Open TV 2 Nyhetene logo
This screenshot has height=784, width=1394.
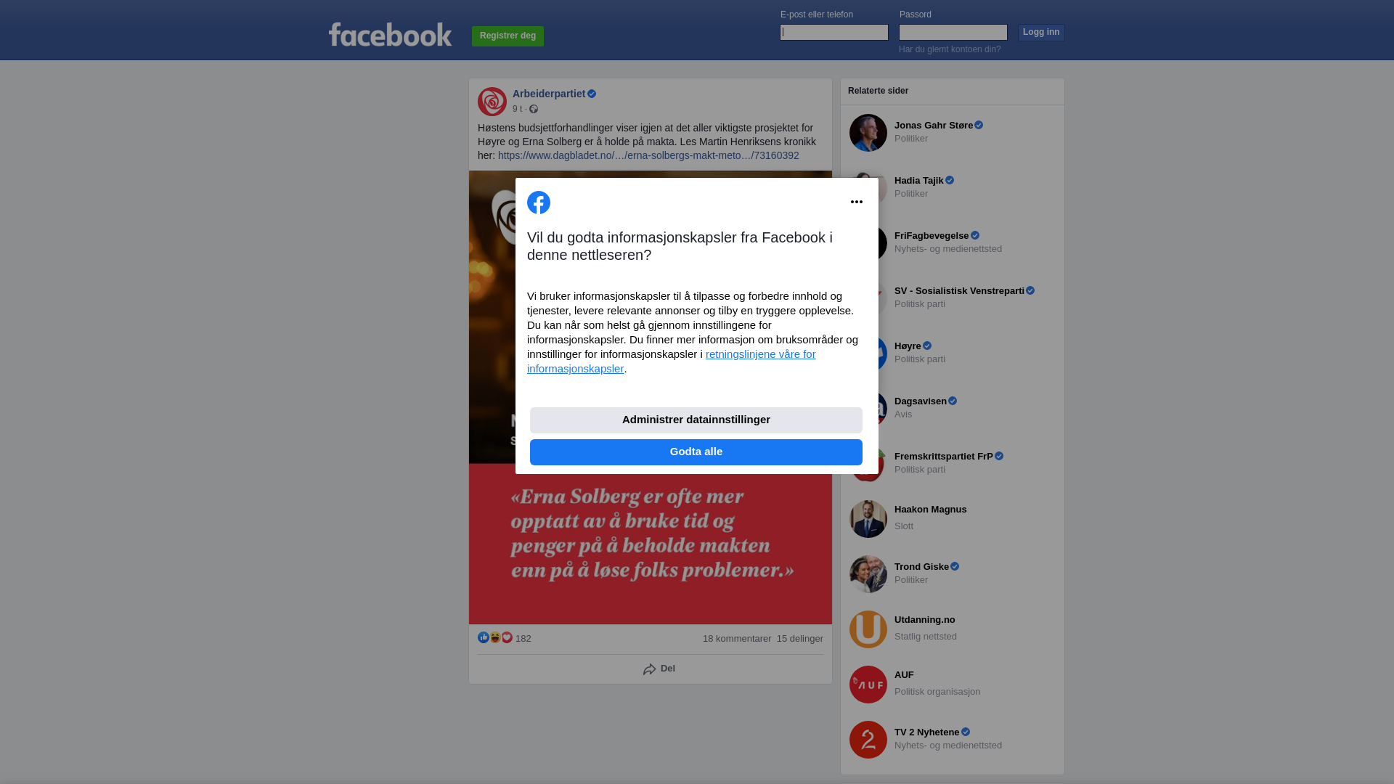tap(868, 740)
